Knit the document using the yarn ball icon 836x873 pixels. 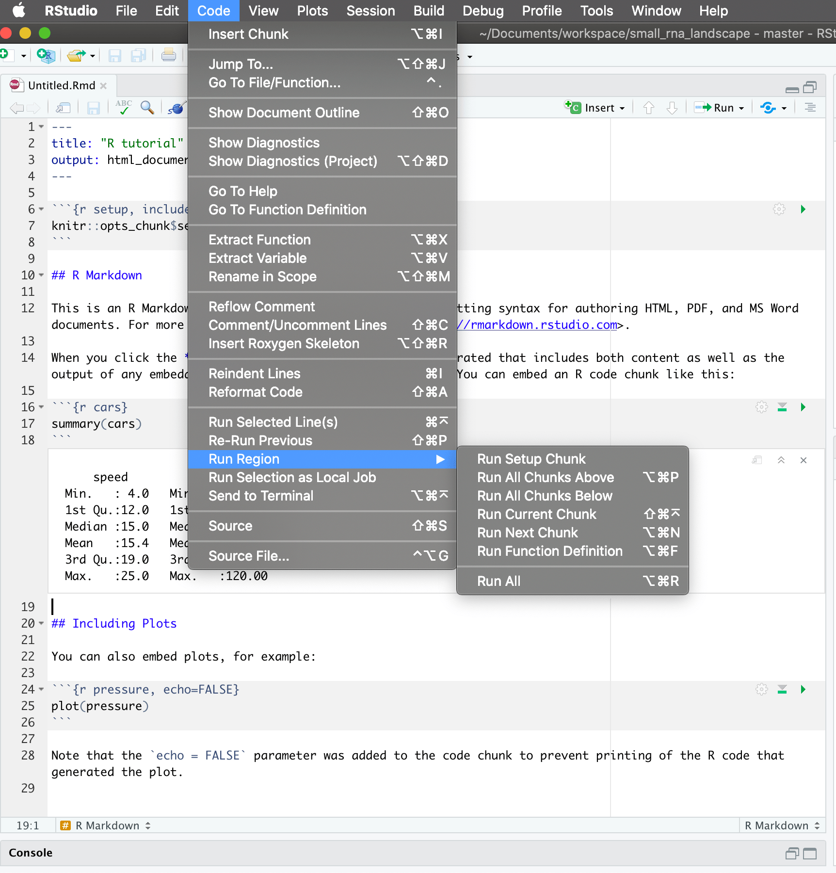tap(177, 108)
